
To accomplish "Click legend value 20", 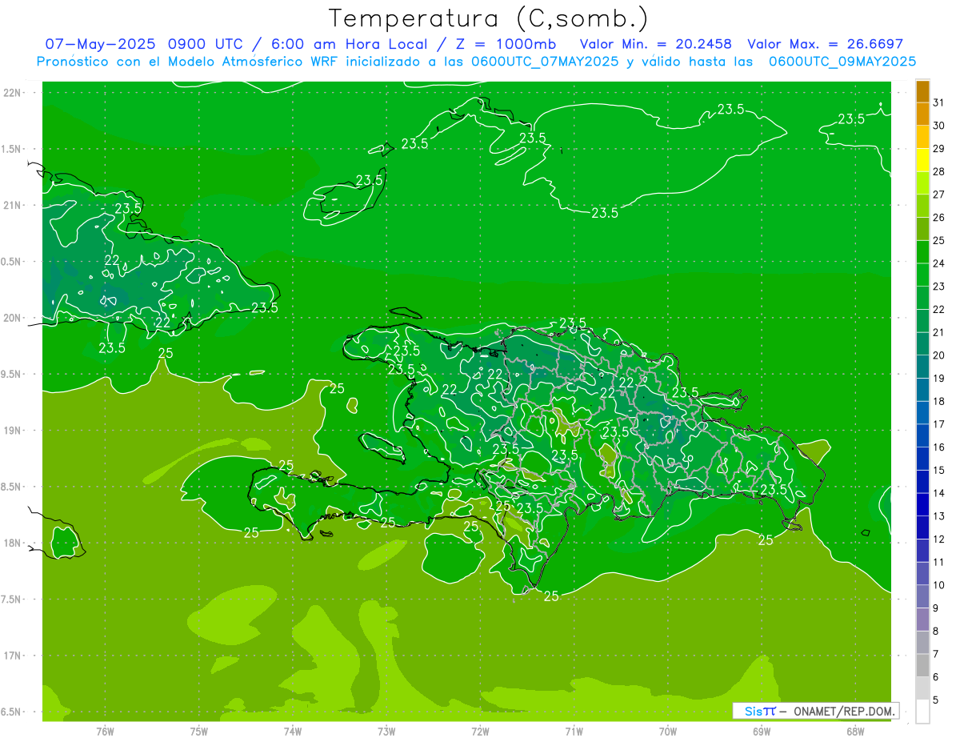I will [938, 355].
